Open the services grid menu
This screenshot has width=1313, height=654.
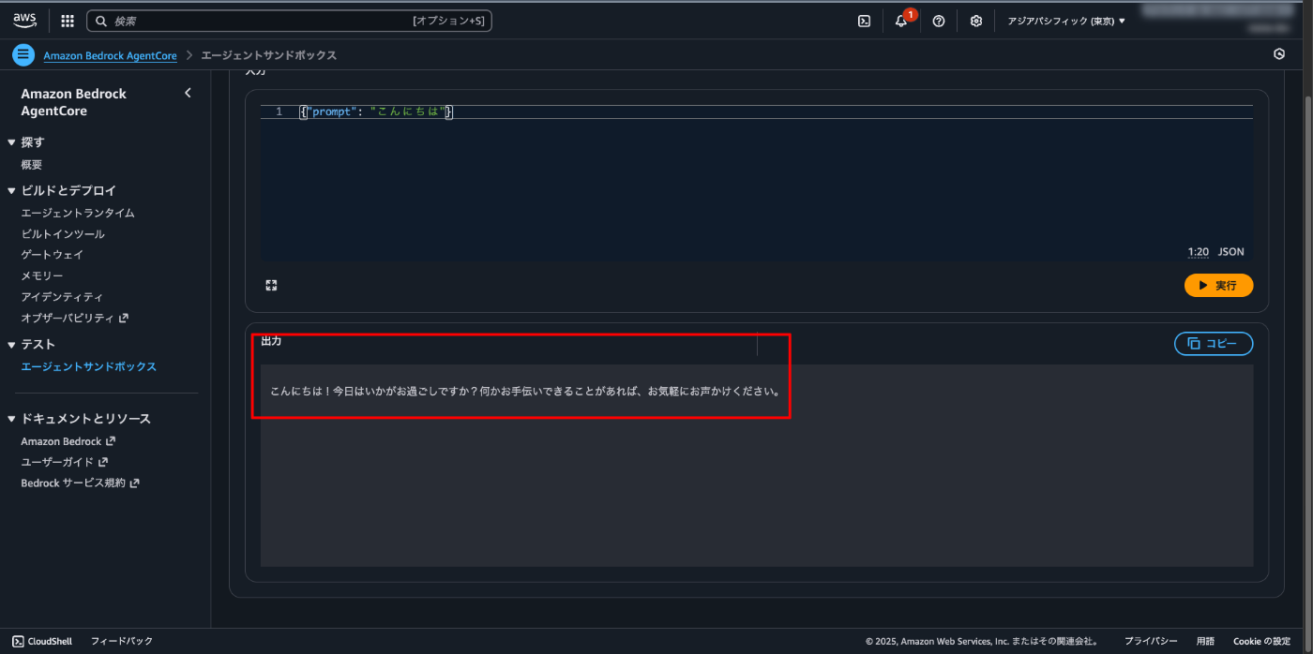(x=68, y=21)
